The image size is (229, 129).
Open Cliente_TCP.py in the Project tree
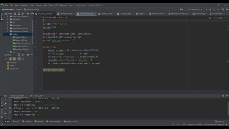coord(19,37)
